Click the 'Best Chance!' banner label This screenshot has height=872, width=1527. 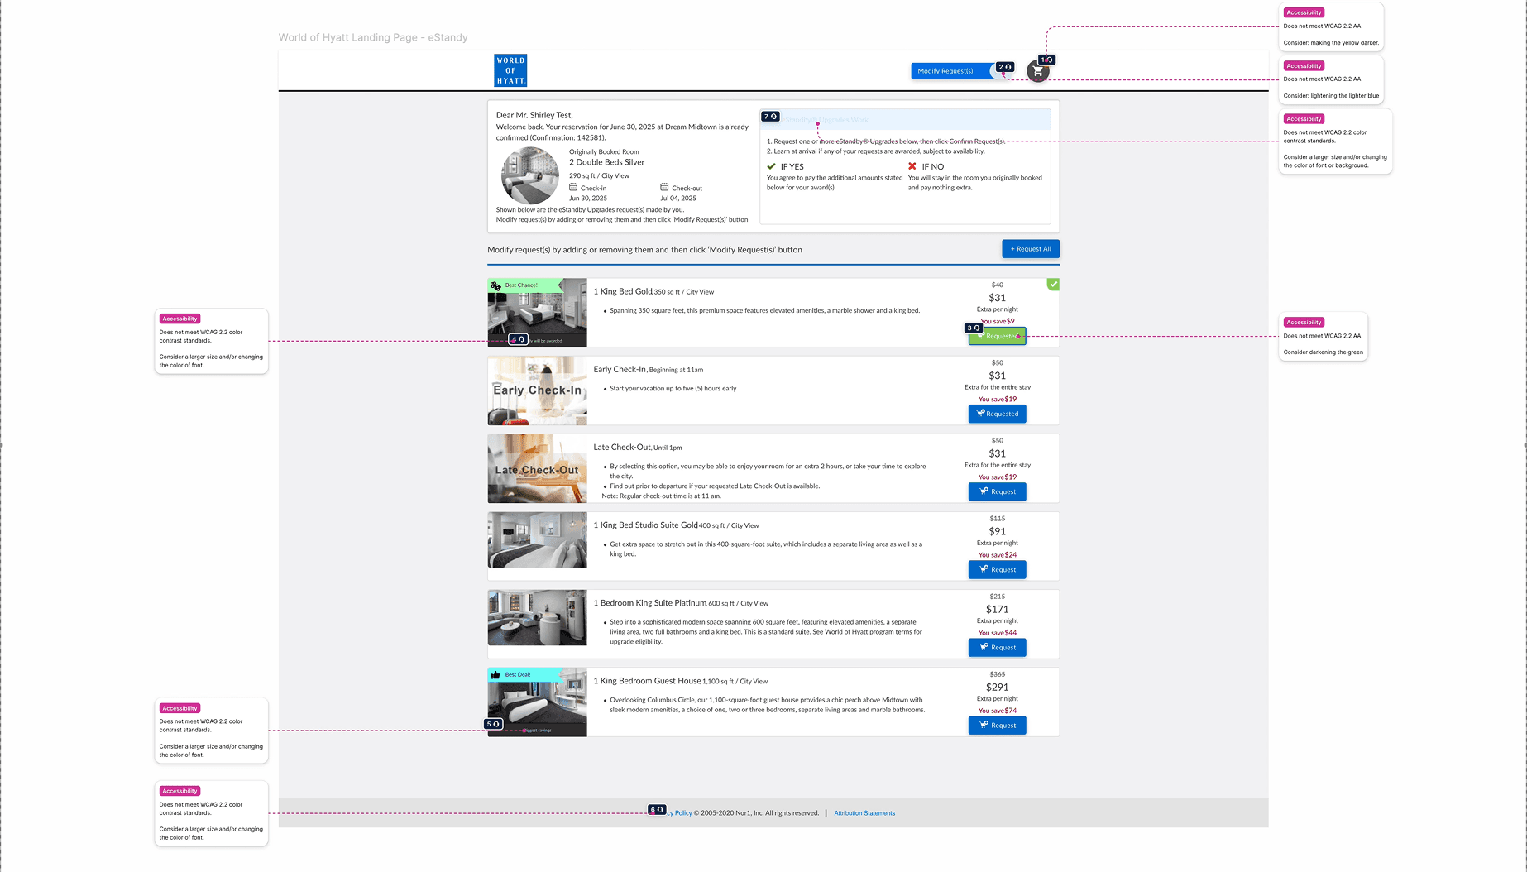pyautogui.click(x=521, y=285)
